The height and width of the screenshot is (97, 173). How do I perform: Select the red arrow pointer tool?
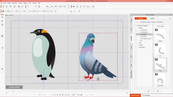[x=36, y=6]
